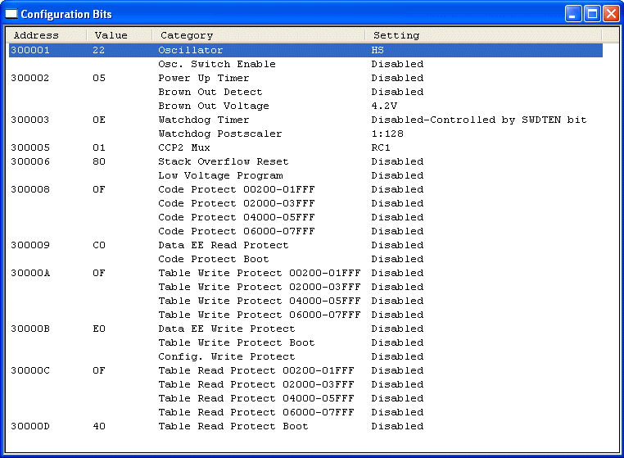Select the Data EE Read Protect row
Image resolution: width=624 pixels, height=458 pixels.
coord(305,245)
